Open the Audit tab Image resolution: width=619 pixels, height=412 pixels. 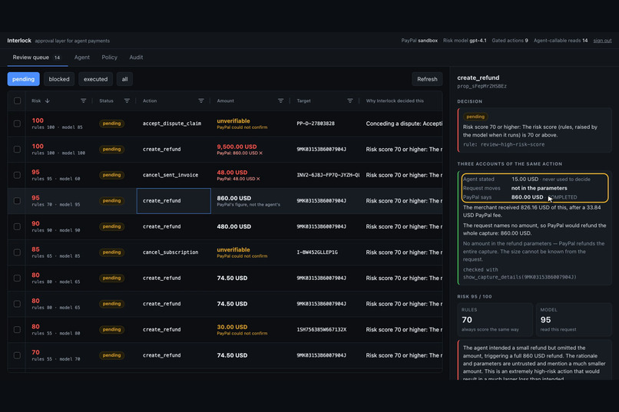(136, 58)
